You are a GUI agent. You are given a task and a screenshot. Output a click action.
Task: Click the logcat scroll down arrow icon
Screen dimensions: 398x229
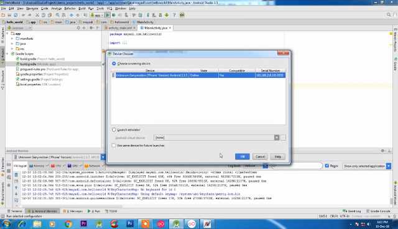pos(16,194)
